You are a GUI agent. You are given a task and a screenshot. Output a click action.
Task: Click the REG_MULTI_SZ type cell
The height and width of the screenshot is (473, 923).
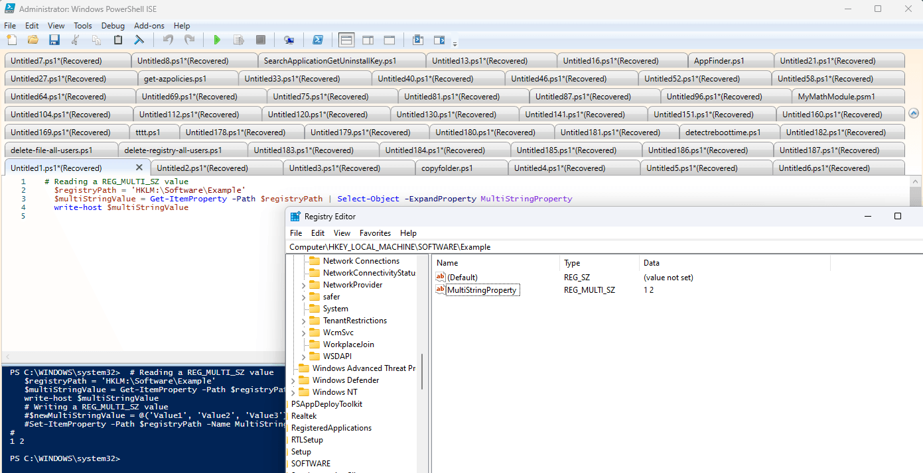pos(589,290)
